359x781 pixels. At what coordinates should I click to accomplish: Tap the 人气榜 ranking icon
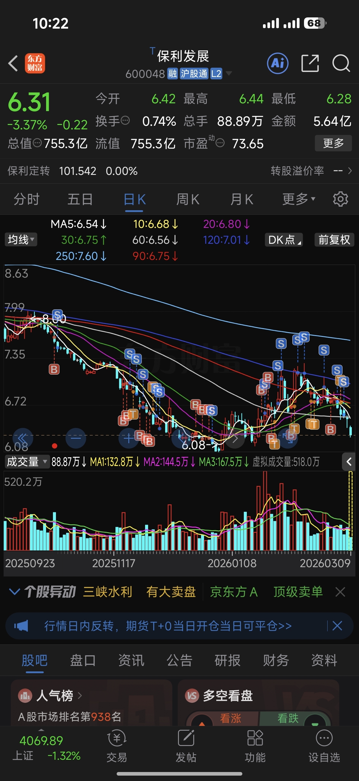pos(25,695)
